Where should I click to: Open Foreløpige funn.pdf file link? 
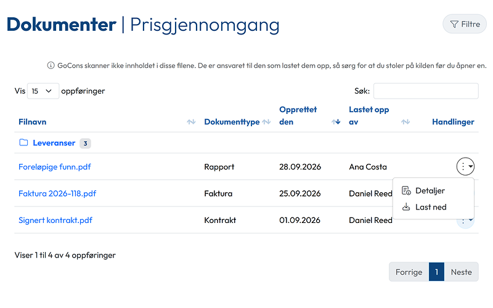[x=55, y=166]
